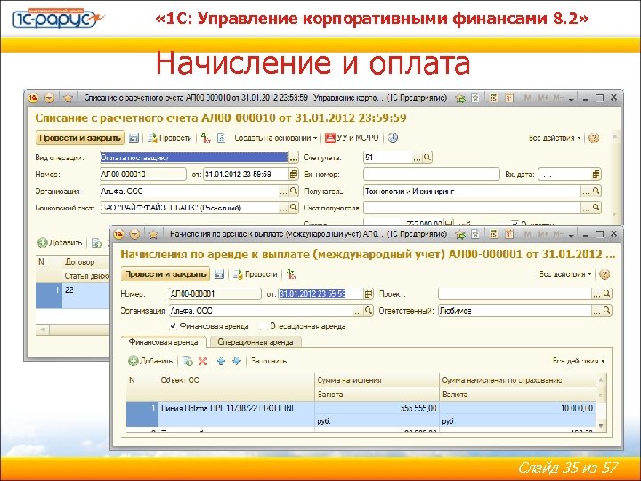Enable the Операционная аренда checkbox
Image resolution: width=641 pixels, height=481 pixels.
pyautogui.click(x=264, y=326)
